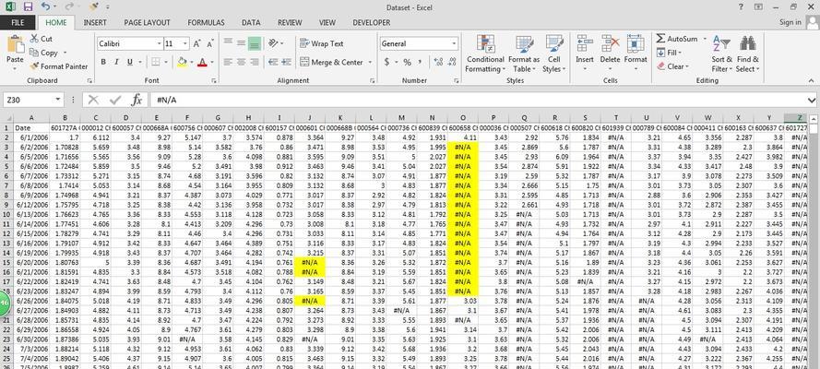
Task: Switch to the PAGE LAYOUT tab
Action: [147, 22]
